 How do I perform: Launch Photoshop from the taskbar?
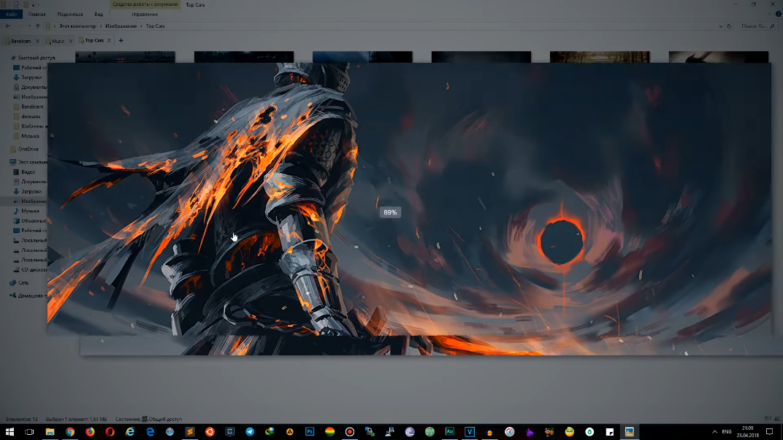coord(310,431)
